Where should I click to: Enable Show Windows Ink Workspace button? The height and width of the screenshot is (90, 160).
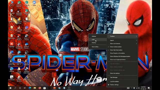click(122, 56)
